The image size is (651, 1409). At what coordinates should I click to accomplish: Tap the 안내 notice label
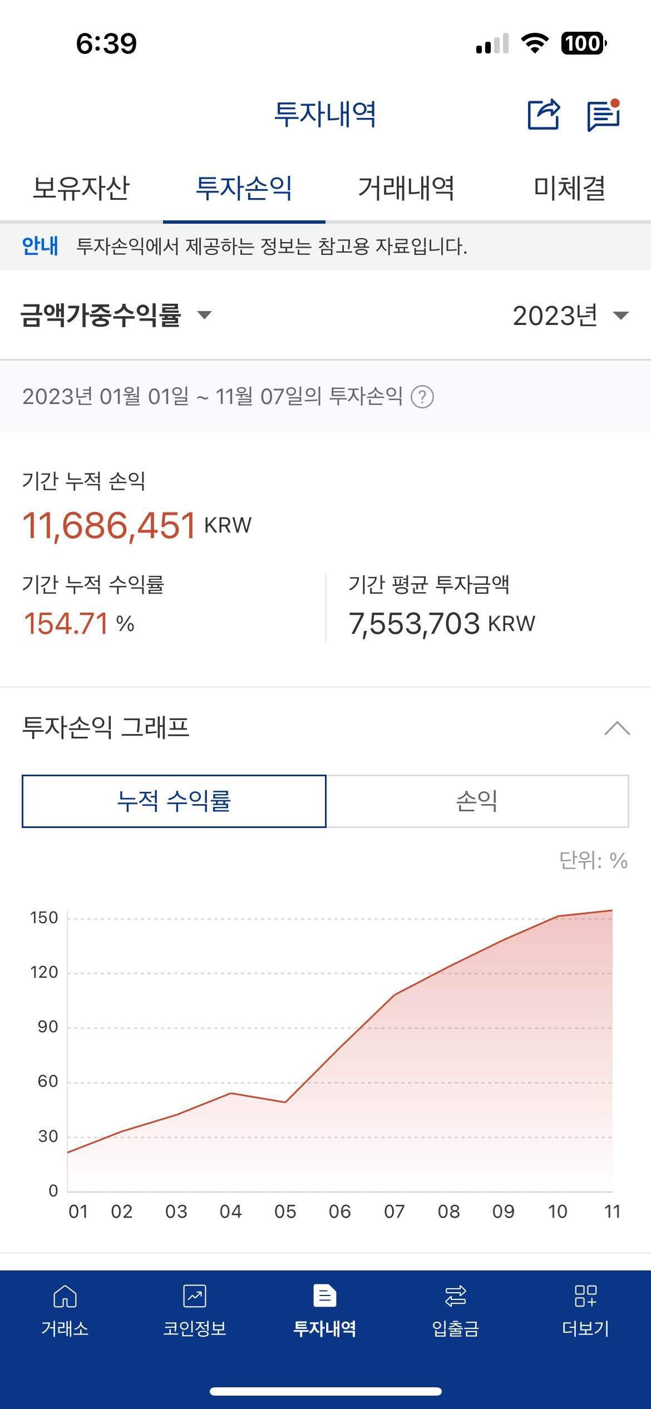(40, 246)
